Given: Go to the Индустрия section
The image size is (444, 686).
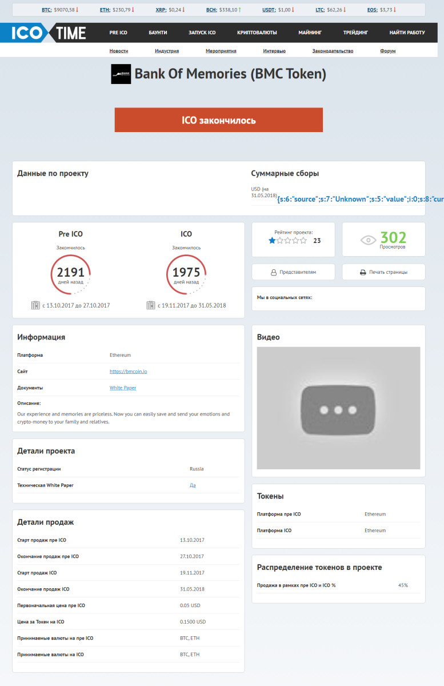Looking at the screenshot, I should click(167, 51).
